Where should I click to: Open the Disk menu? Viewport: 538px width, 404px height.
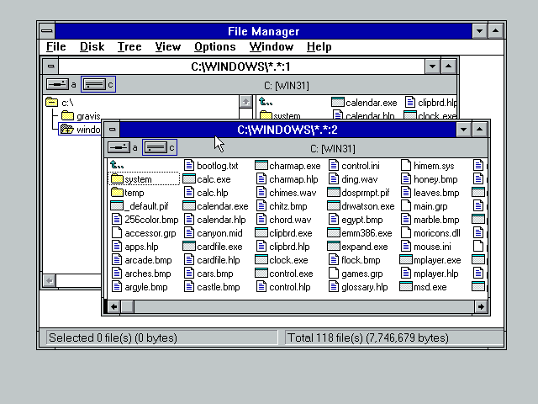click(92, 47)
